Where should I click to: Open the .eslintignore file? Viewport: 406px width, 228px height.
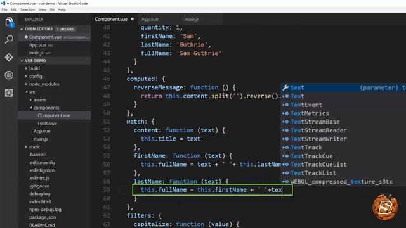pos(42,170)
